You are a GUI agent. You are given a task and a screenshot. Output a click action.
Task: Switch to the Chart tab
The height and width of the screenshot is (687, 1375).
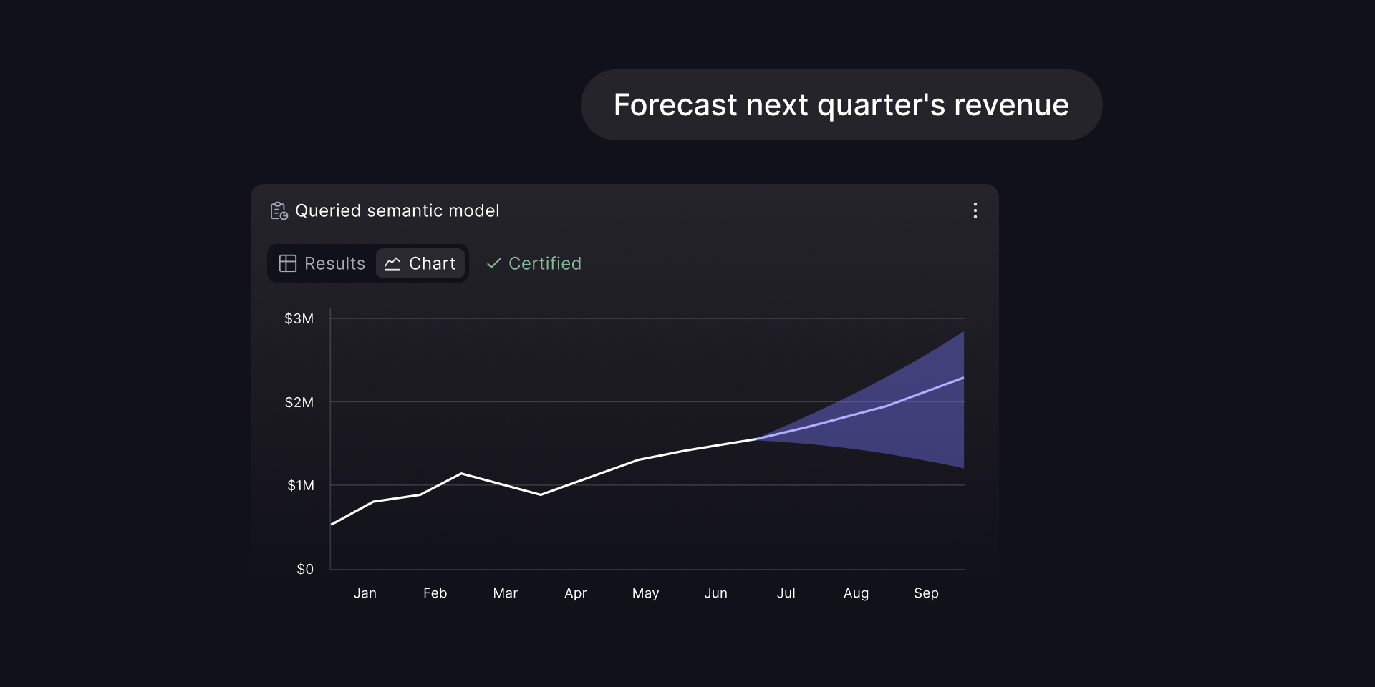coord(420,263)
